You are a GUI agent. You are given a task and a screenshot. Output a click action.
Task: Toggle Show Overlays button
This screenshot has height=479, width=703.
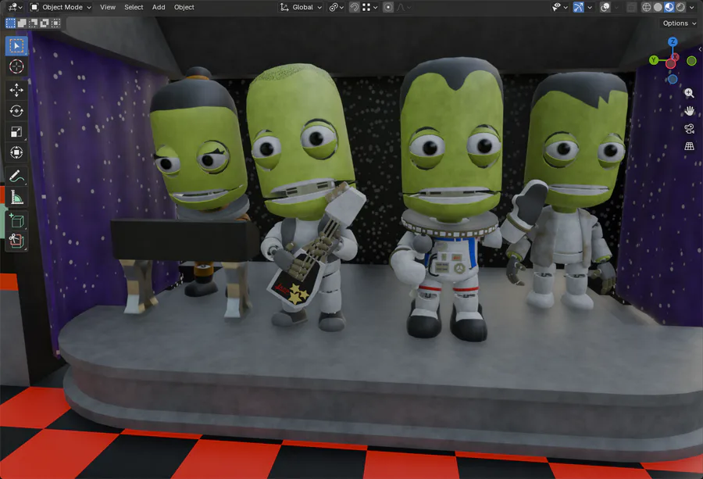coord(605,7)
